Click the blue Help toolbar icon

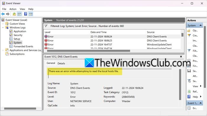pos(26,14)
